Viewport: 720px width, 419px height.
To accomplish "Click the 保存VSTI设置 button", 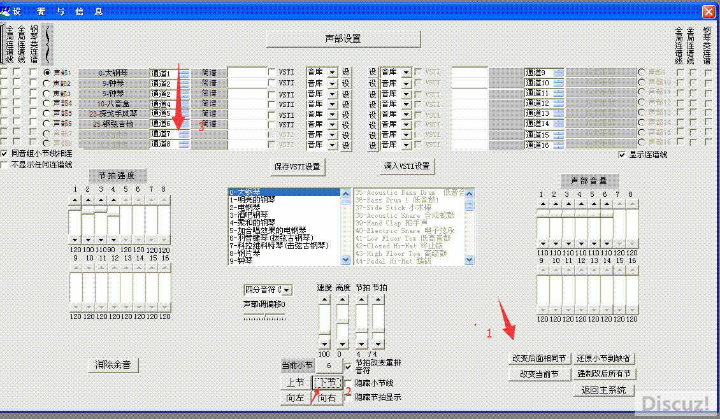I will 298,167.
